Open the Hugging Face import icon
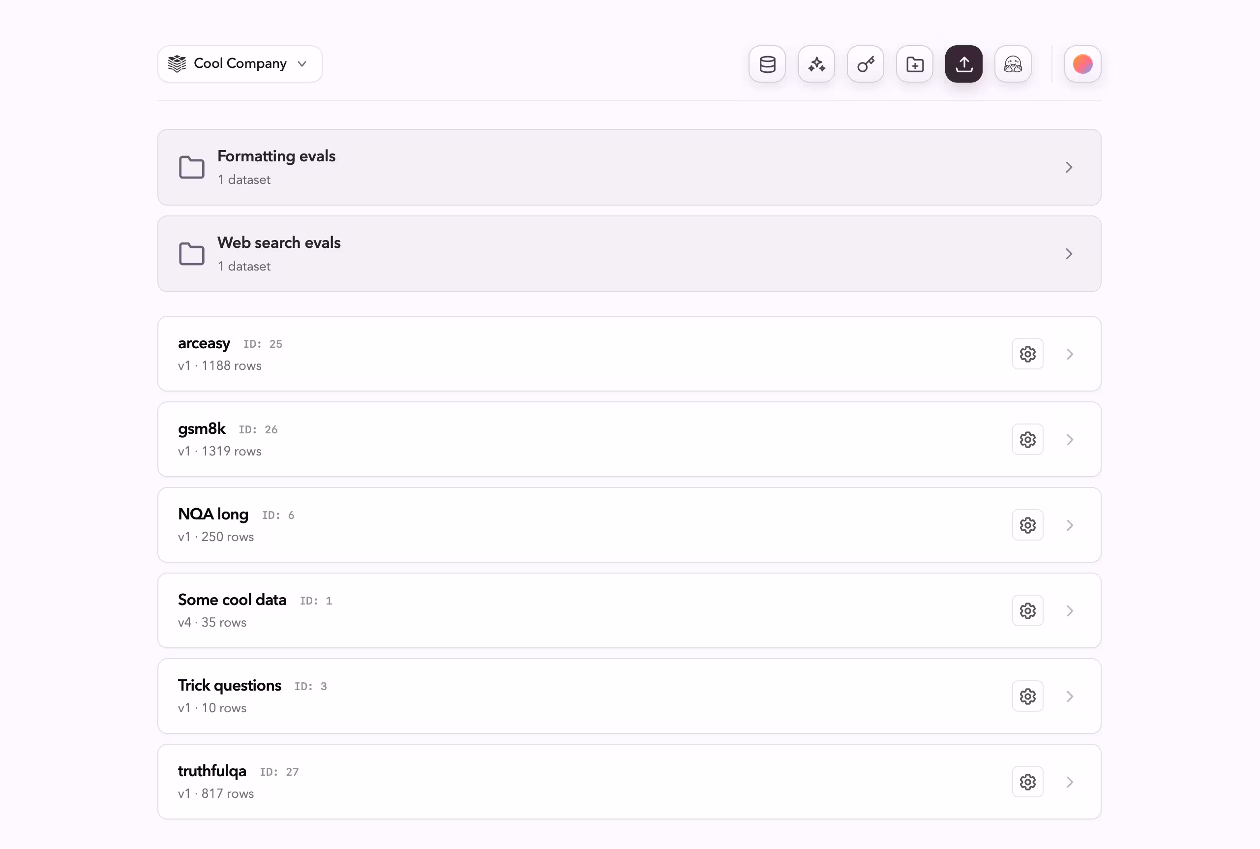This screenshot has height=849, width=1260. 1013,64
